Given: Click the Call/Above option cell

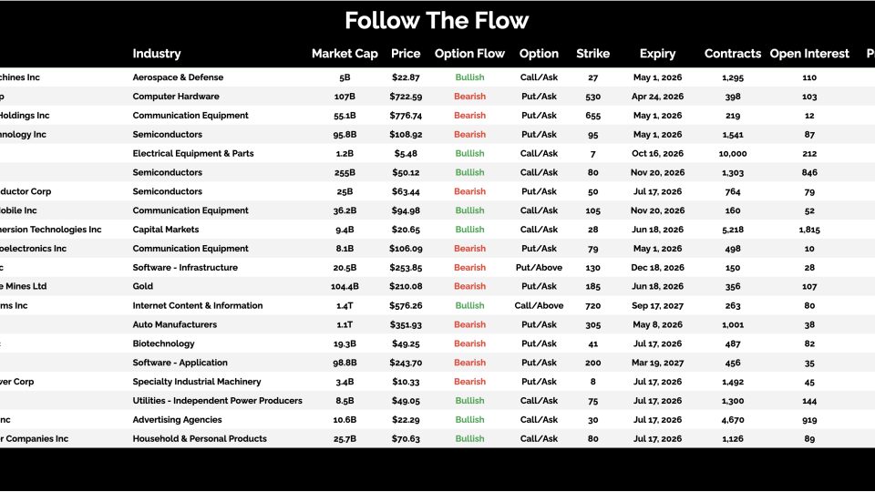Looking at the screenshot, I should point(539,306).
